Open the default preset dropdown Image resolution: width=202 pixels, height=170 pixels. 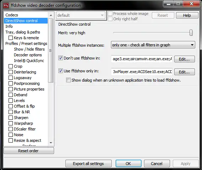point(81,15)
